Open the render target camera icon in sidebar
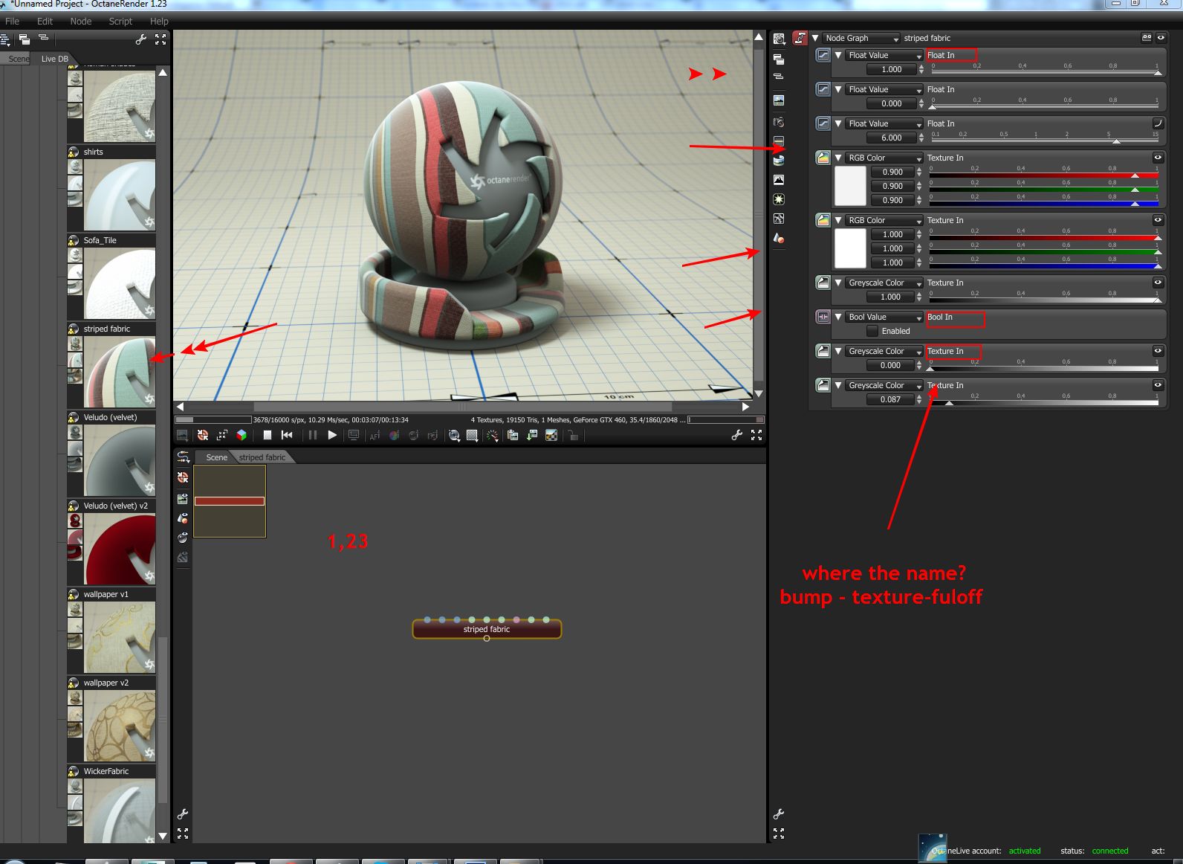 tap(779, 39)
